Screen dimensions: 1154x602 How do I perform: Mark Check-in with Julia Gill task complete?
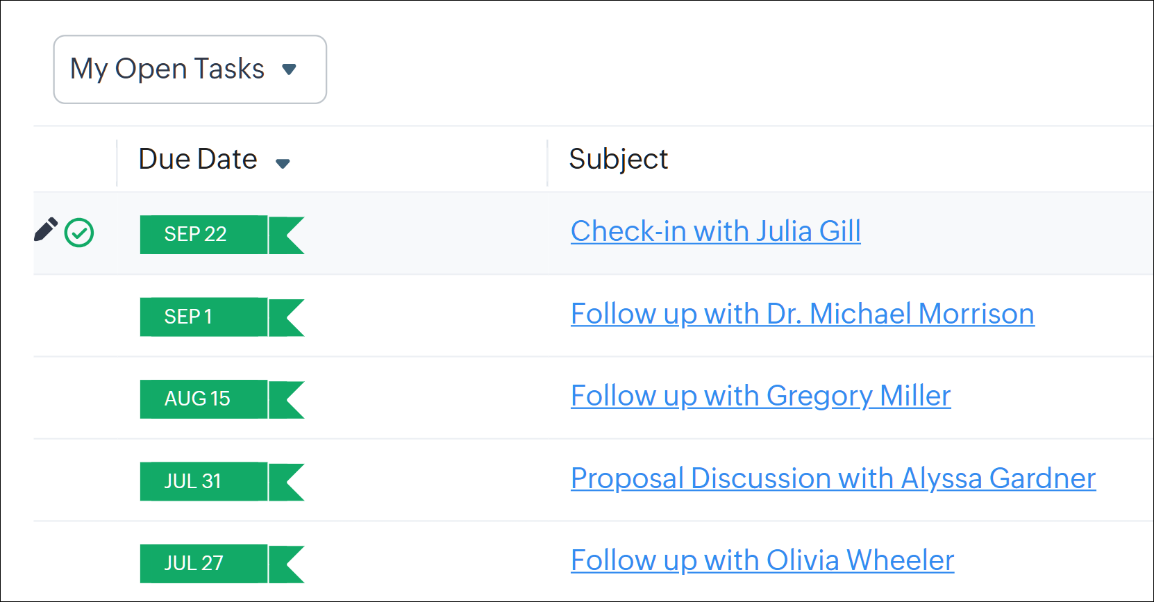[x=79, y=233]
